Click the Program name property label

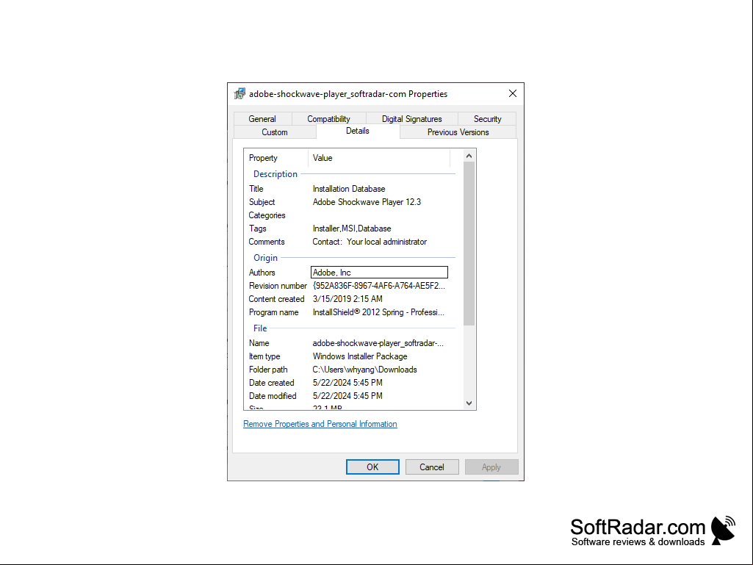(273, 312)
